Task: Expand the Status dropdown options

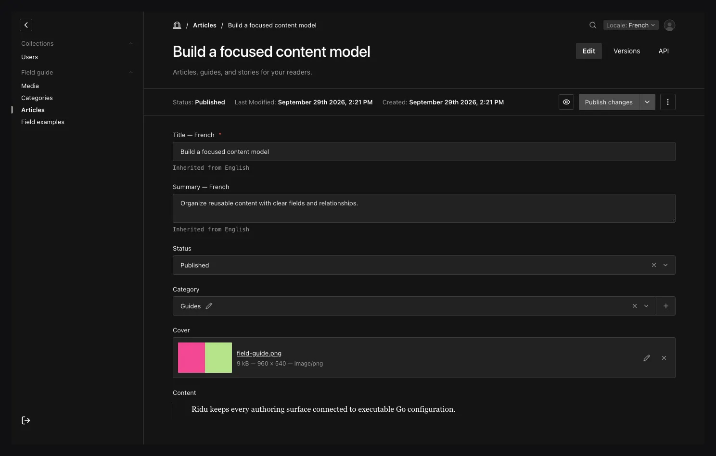Action: pyautogui.click(x=665, y=265)
